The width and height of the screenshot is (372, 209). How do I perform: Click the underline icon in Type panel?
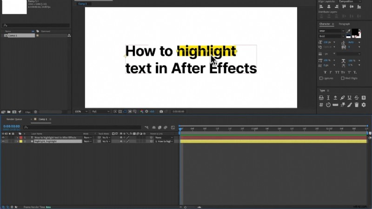click(350, 98)
